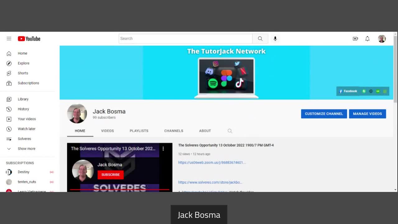Click the Manage Videos button

click(x=367, y=114)
